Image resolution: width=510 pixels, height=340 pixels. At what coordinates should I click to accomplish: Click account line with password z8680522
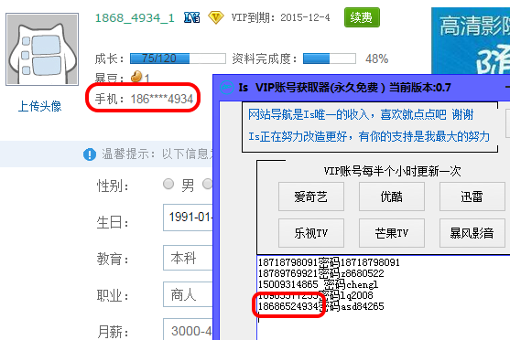click(x=321, y=273)
